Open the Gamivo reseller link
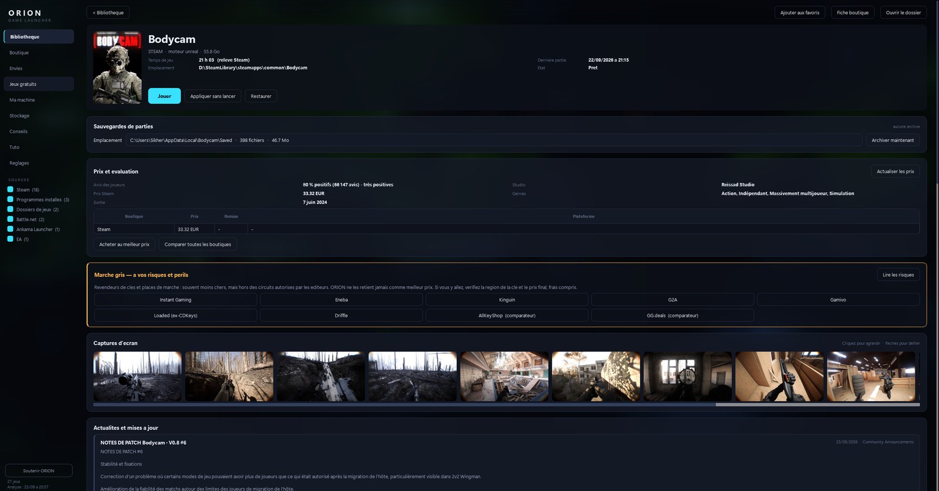The width and height of the screenshot is (939, 491). [x=838, y=300]
